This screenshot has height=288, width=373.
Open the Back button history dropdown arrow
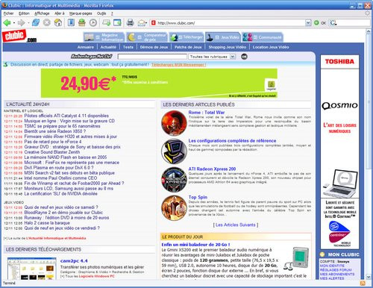(14, 23)
